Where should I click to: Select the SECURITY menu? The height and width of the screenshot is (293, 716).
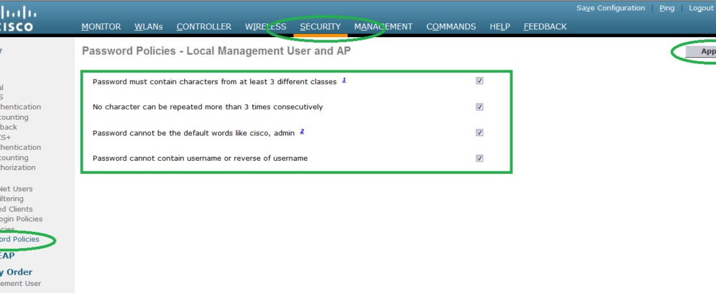point(320,27)
